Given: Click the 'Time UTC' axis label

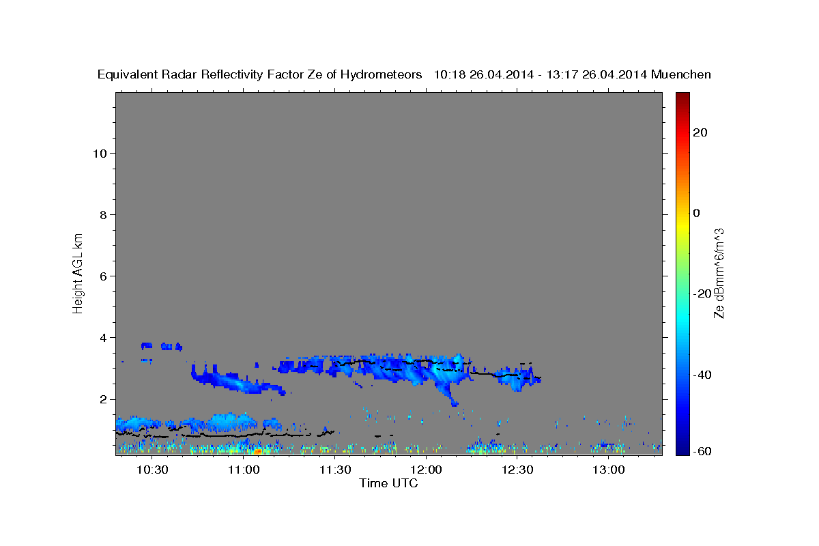Looking at the screenshot, I should pos(388,483).
